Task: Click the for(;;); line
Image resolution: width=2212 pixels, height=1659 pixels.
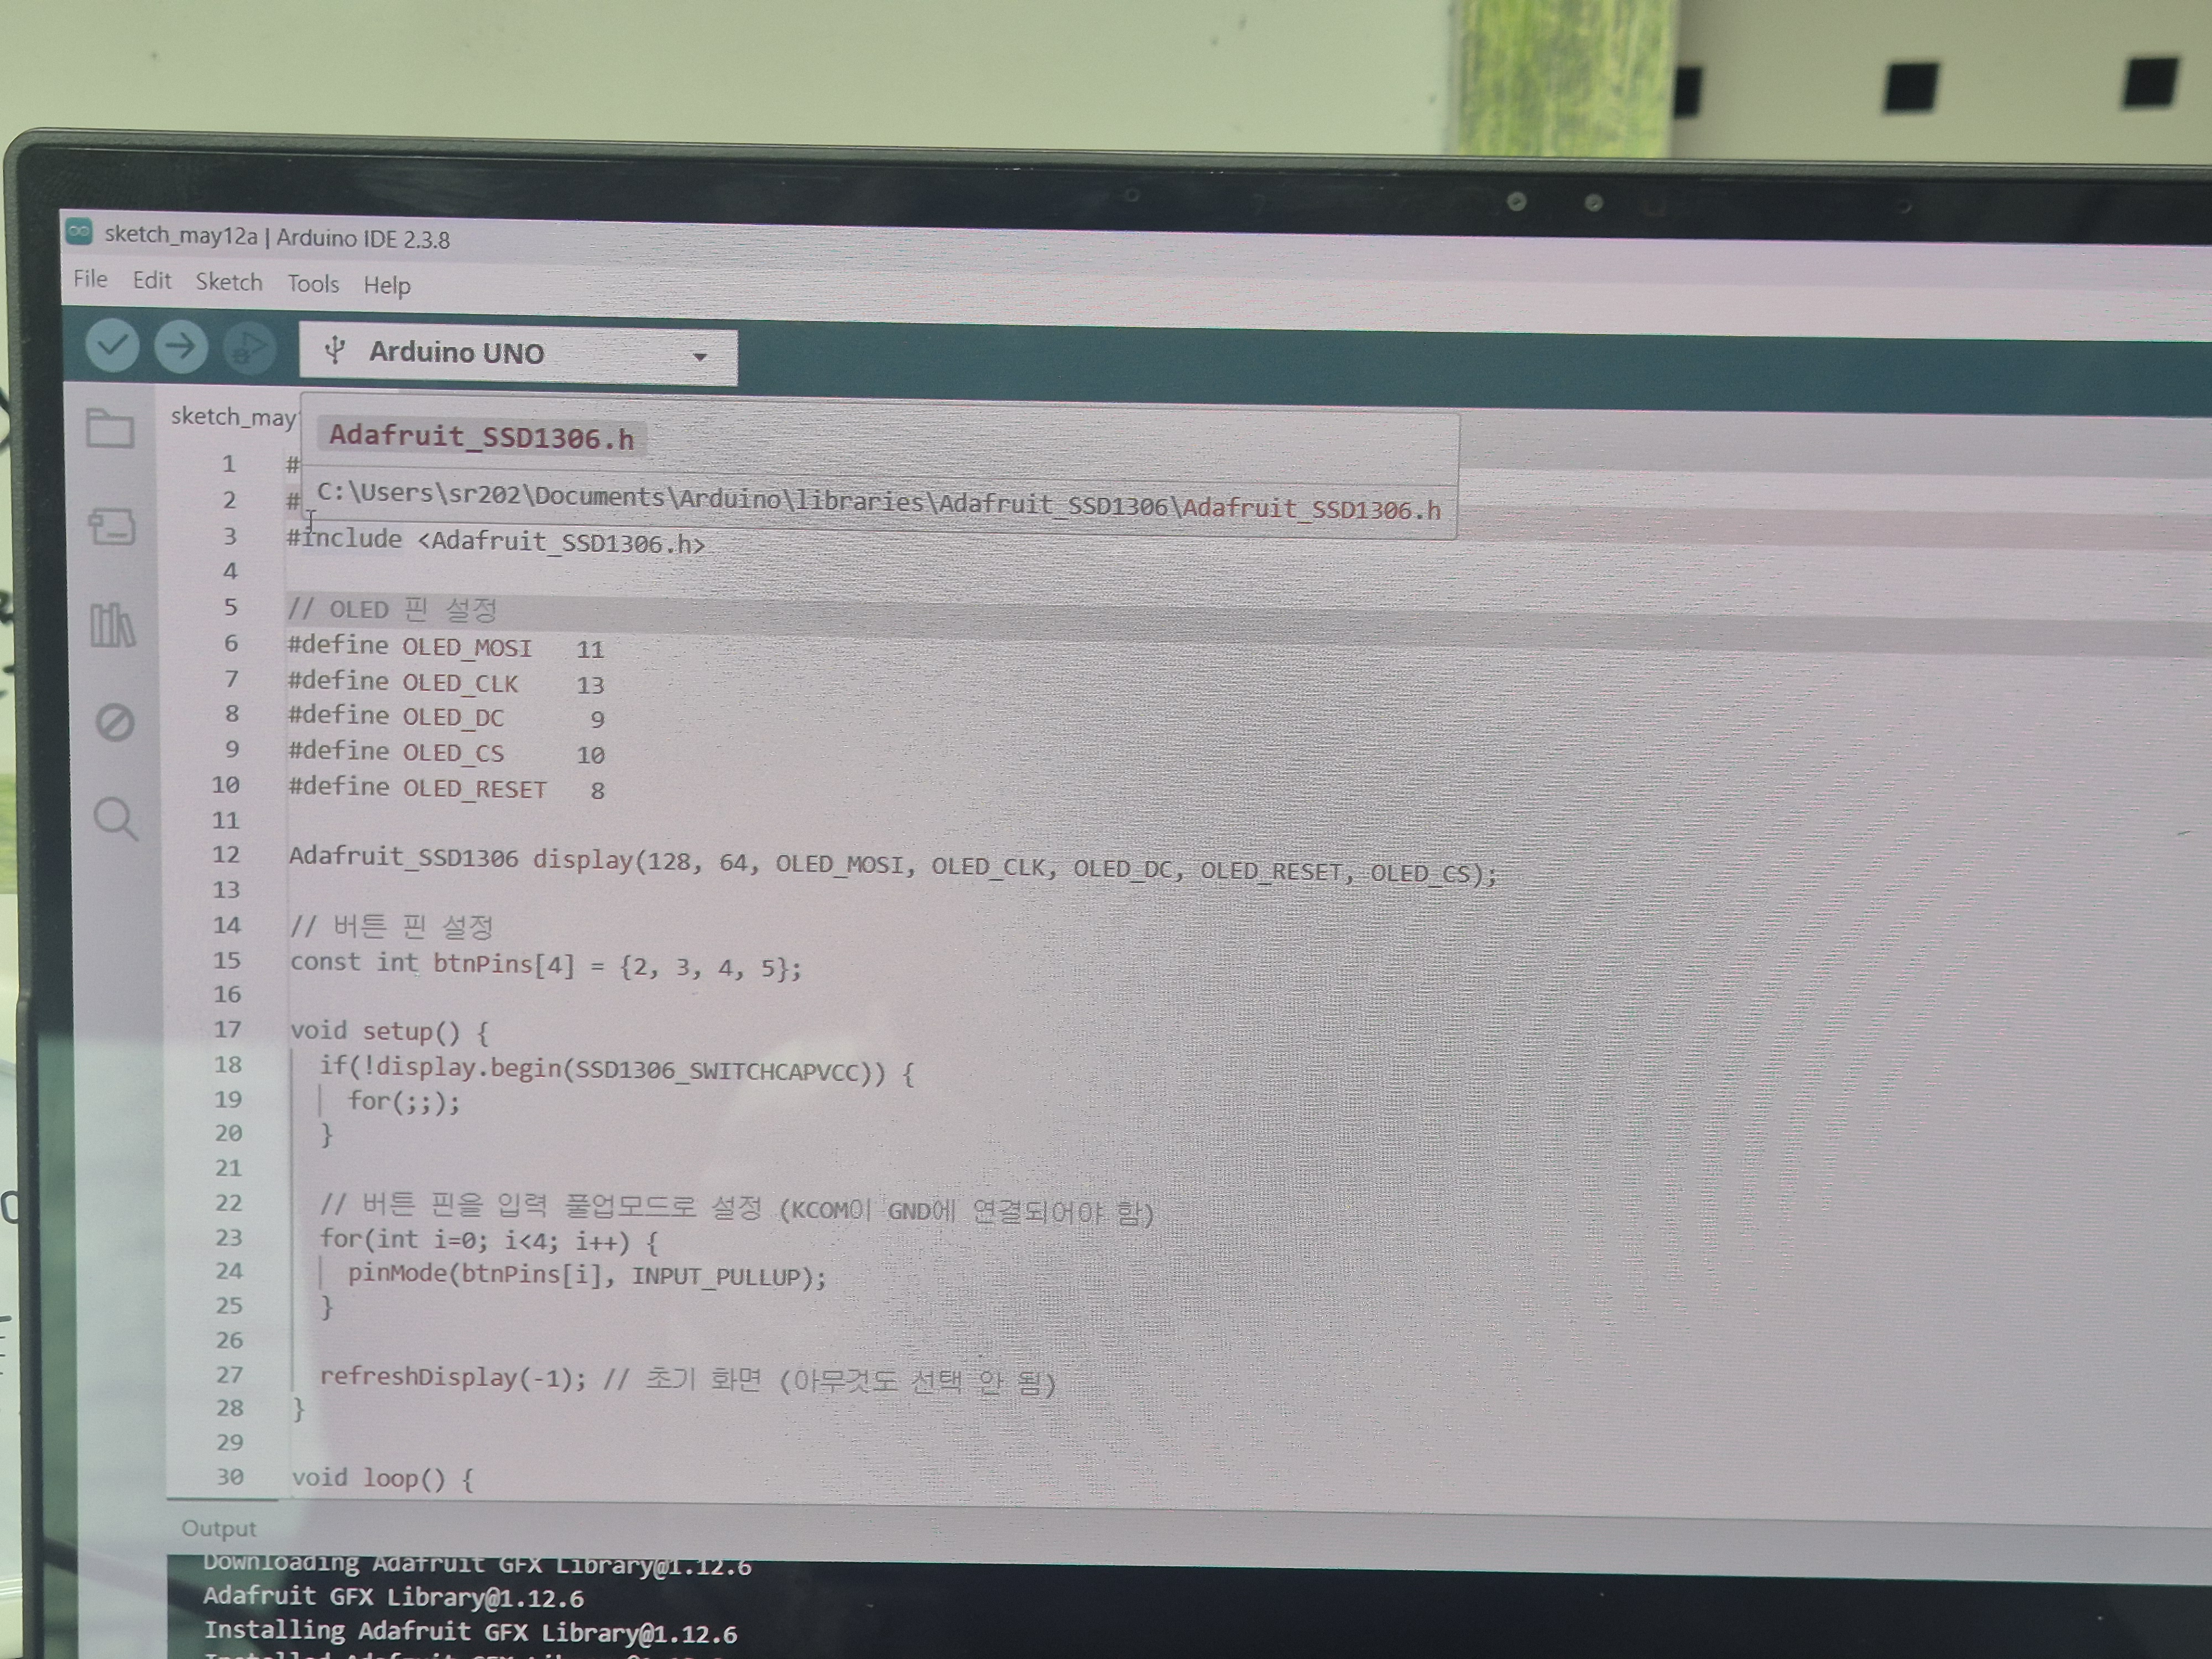Action: [404, 1101]
